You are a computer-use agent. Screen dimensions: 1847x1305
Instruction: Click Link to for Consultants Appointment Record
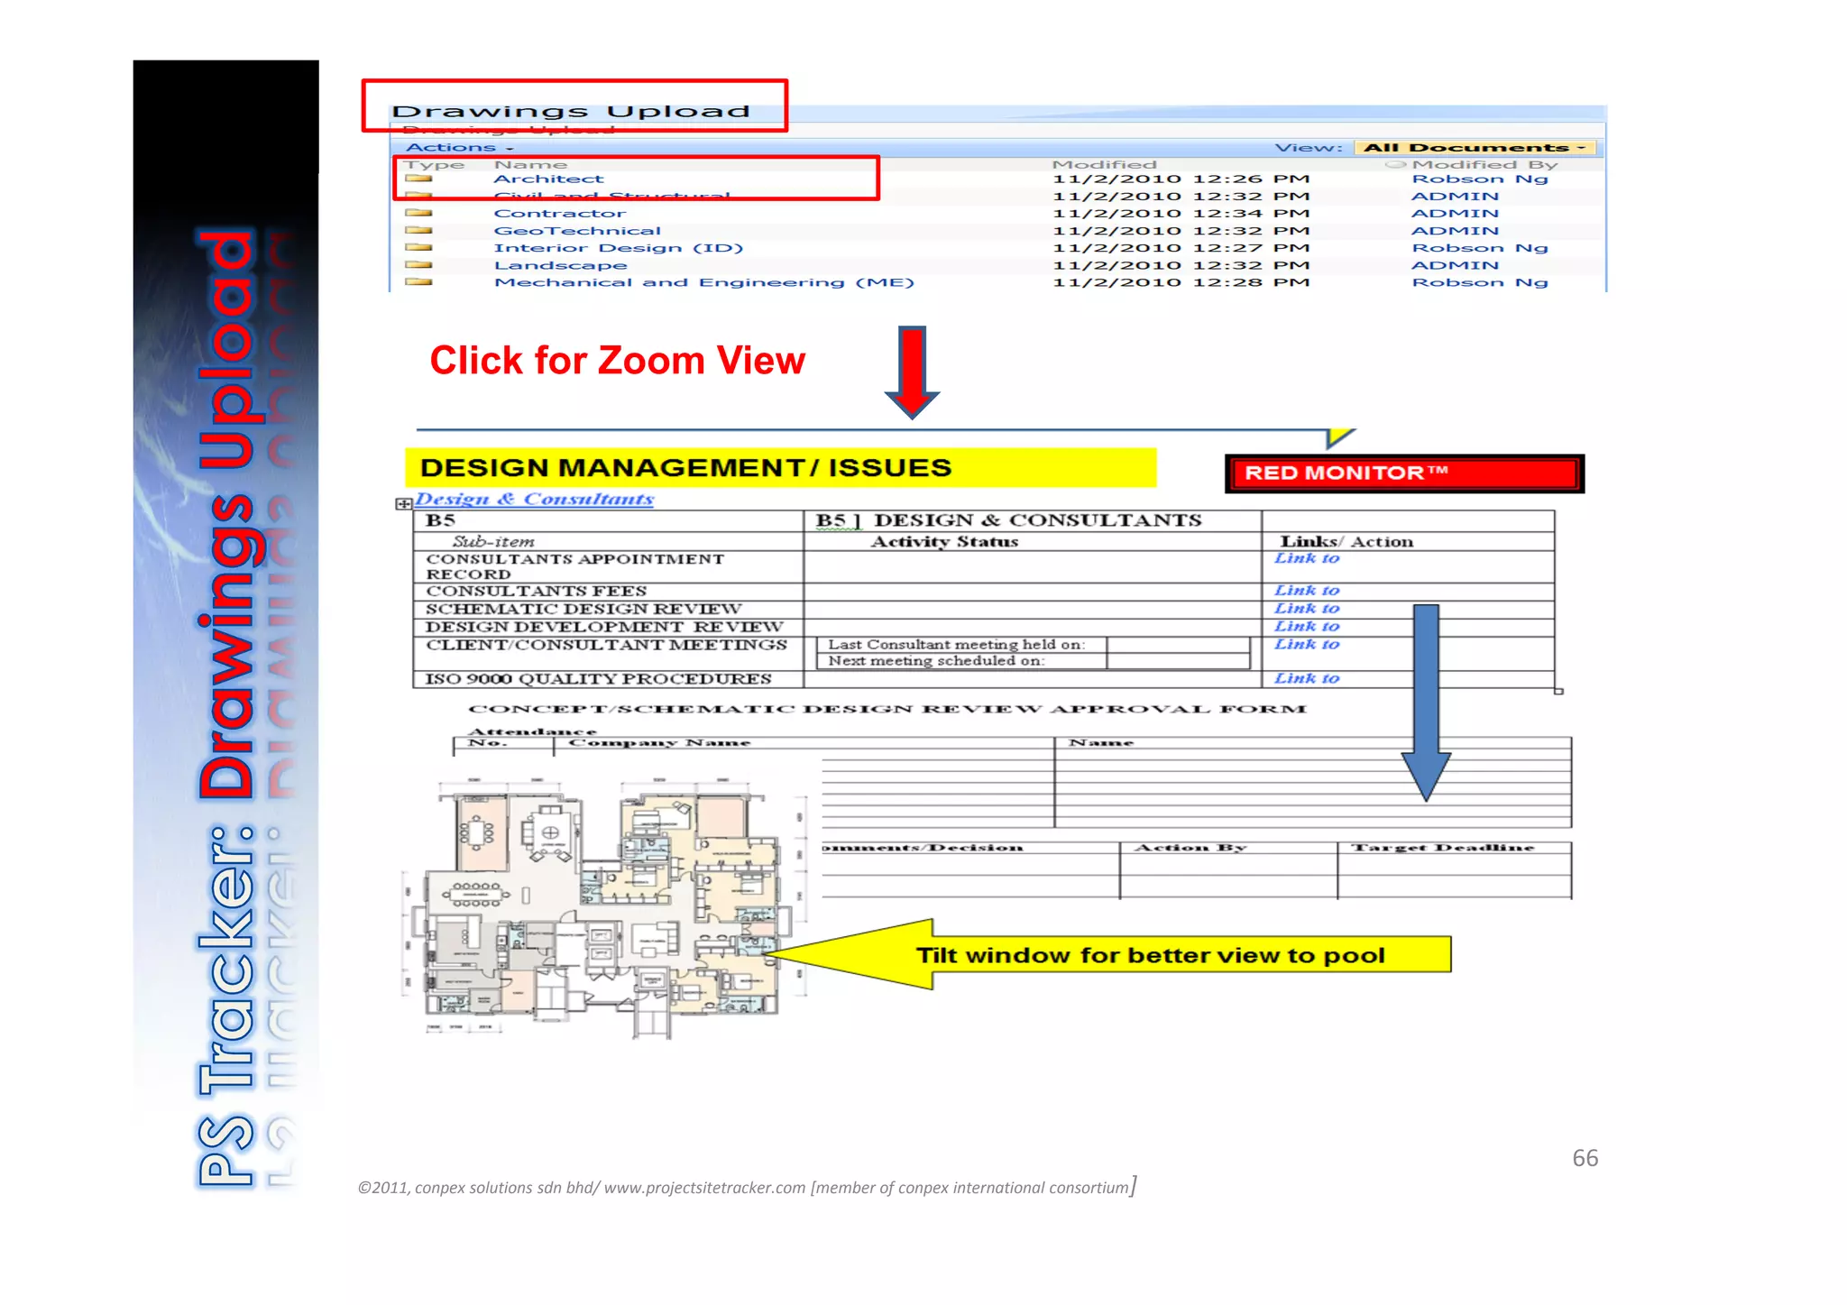coord(1307,558)
